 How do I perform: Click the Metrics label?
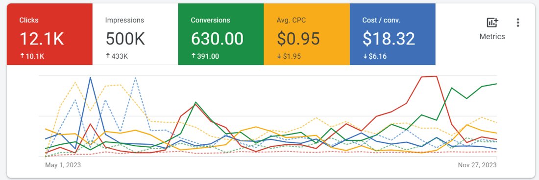pyautogui.click(x=492, y=36)
